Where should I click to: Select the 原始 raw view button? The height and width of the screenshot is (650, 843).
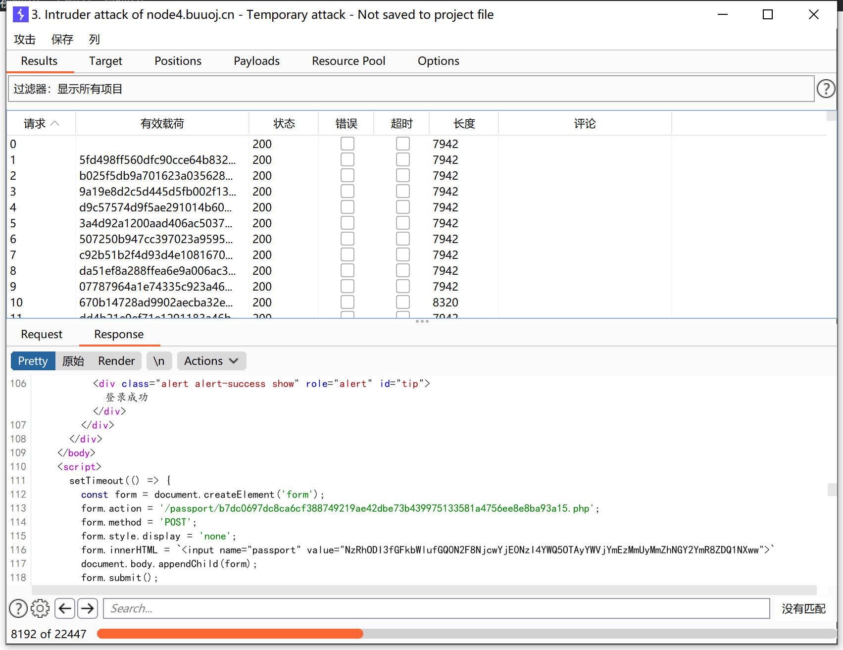click(x=73, y=361)
